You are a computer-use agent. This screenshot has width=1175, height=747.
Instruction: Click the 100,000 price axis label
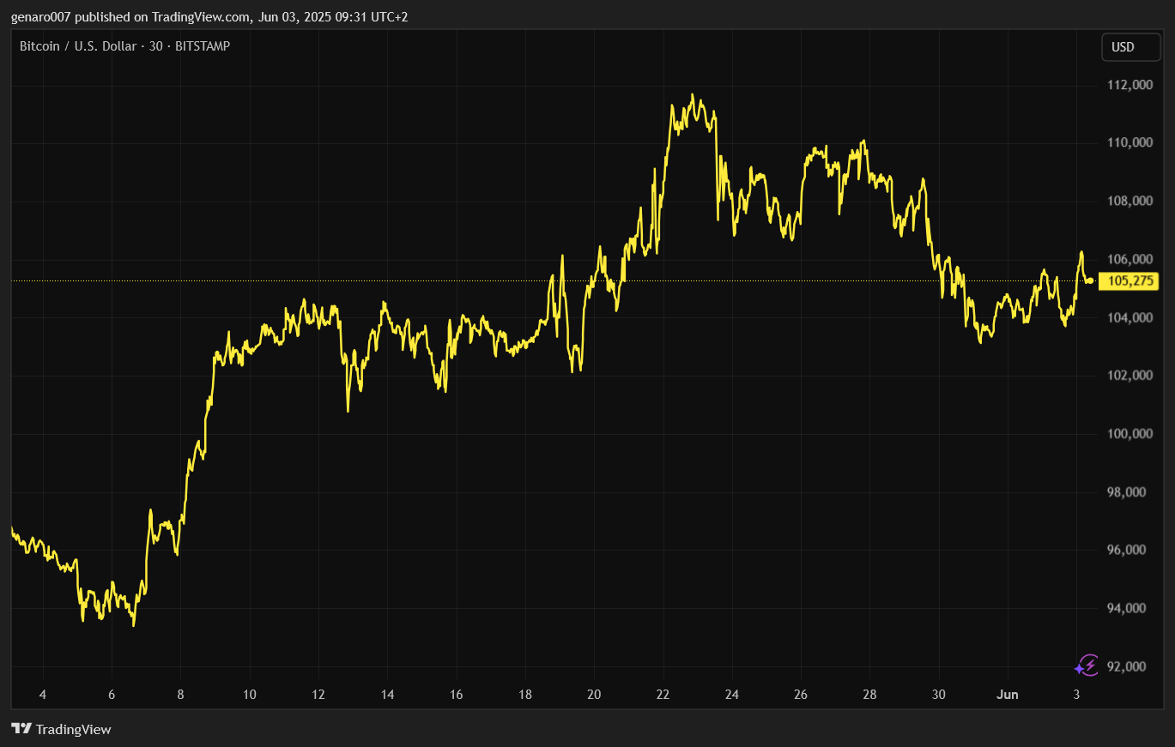tap(1130, 434)
